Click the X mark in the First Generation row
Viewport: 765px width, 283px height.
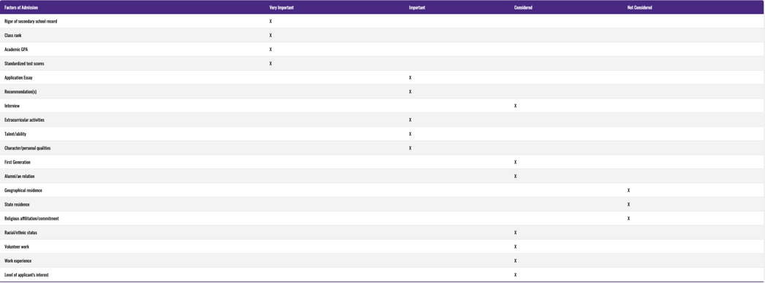(515, 163)
